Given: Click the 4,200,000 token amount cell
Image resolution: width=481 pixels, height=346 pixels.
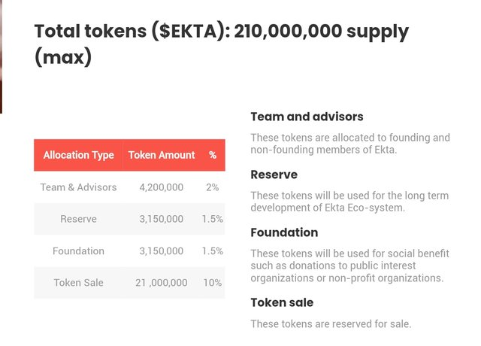Looking at the screenshot, I should (x=162, y=187).
